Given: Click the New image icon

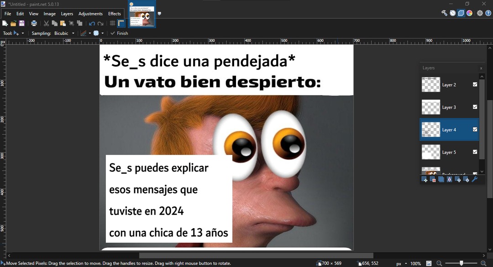Looking at the screenshot, I should click(5, 23).
